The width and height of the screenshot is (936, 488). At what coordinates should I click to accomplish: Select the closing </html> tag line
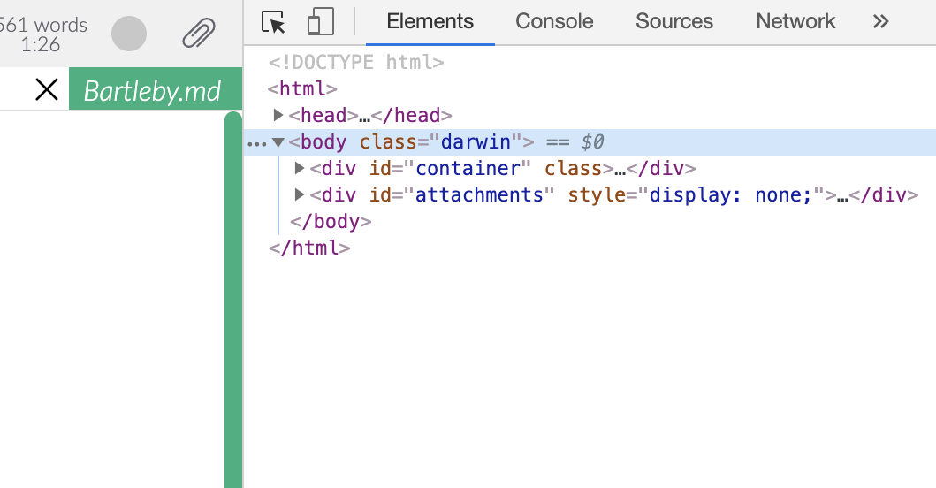309,248
